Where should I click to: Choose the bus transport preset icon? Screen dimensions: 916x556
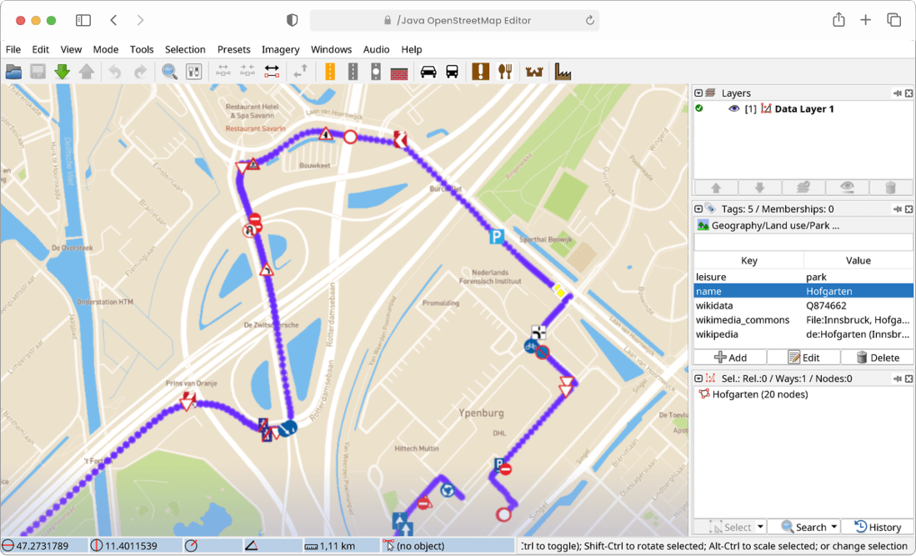coord(452,72)
